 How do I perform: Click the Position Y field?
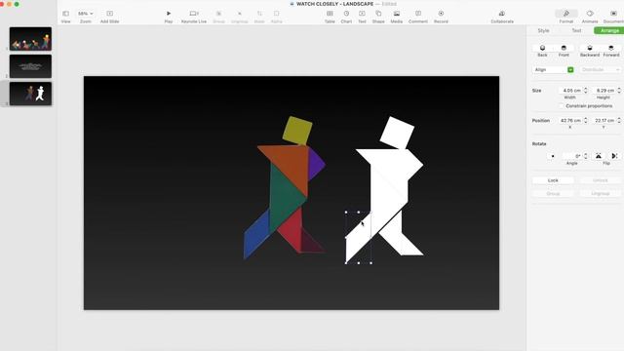pos(604,121)
